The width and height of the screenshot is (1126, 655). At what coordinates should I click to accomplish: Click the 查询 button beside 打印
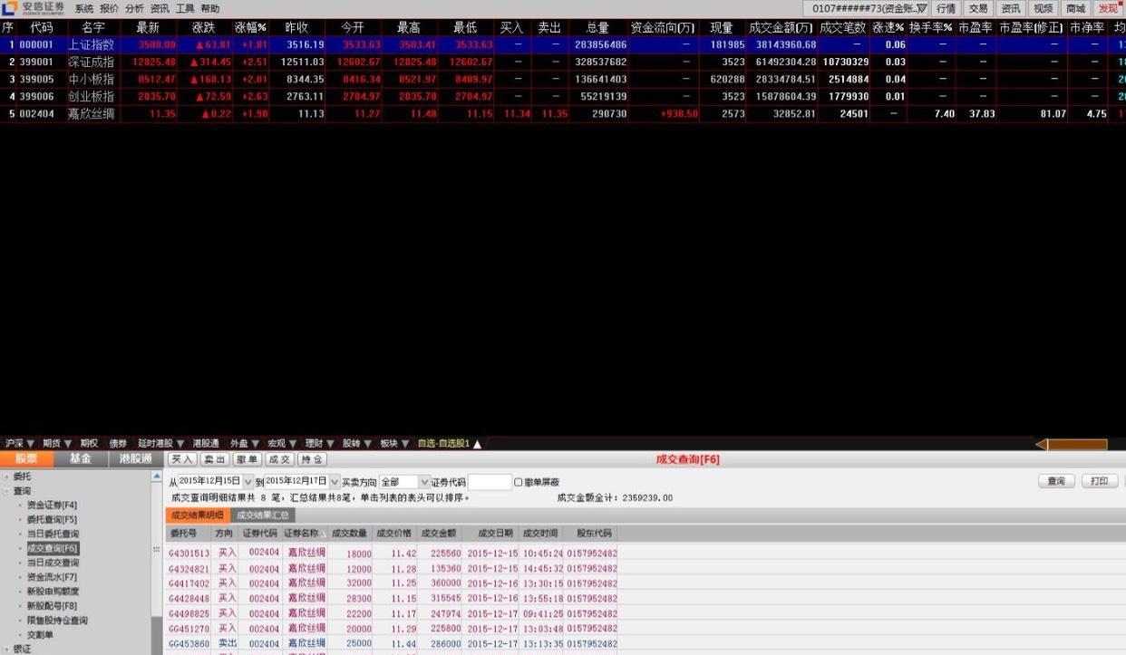pyautogui.click(x=1056, y=481)
